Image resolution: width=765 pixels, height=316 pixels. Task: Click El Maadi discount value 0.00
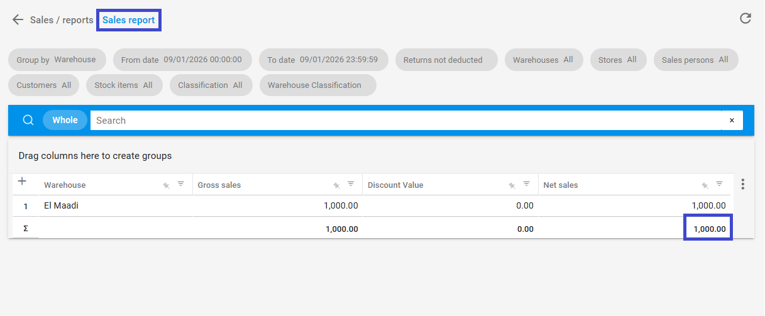click(525, 205)
